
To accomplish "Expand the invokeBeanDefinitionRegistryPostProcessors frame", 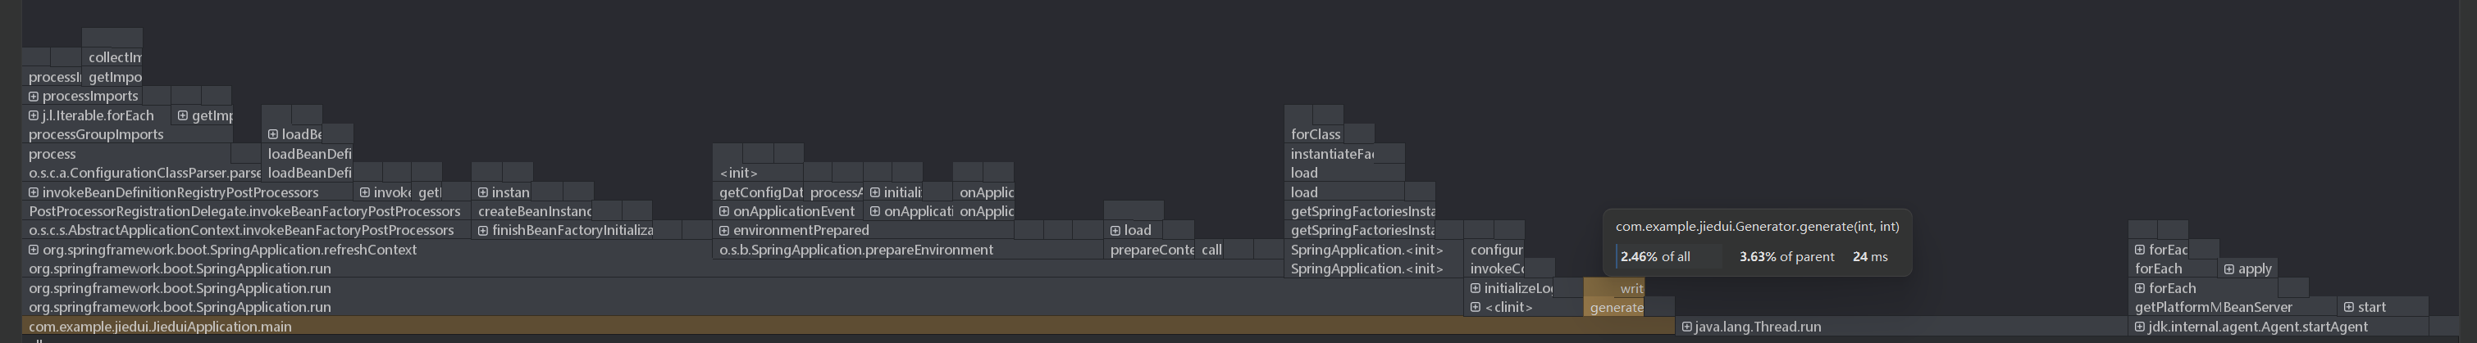I will point(34,192).
